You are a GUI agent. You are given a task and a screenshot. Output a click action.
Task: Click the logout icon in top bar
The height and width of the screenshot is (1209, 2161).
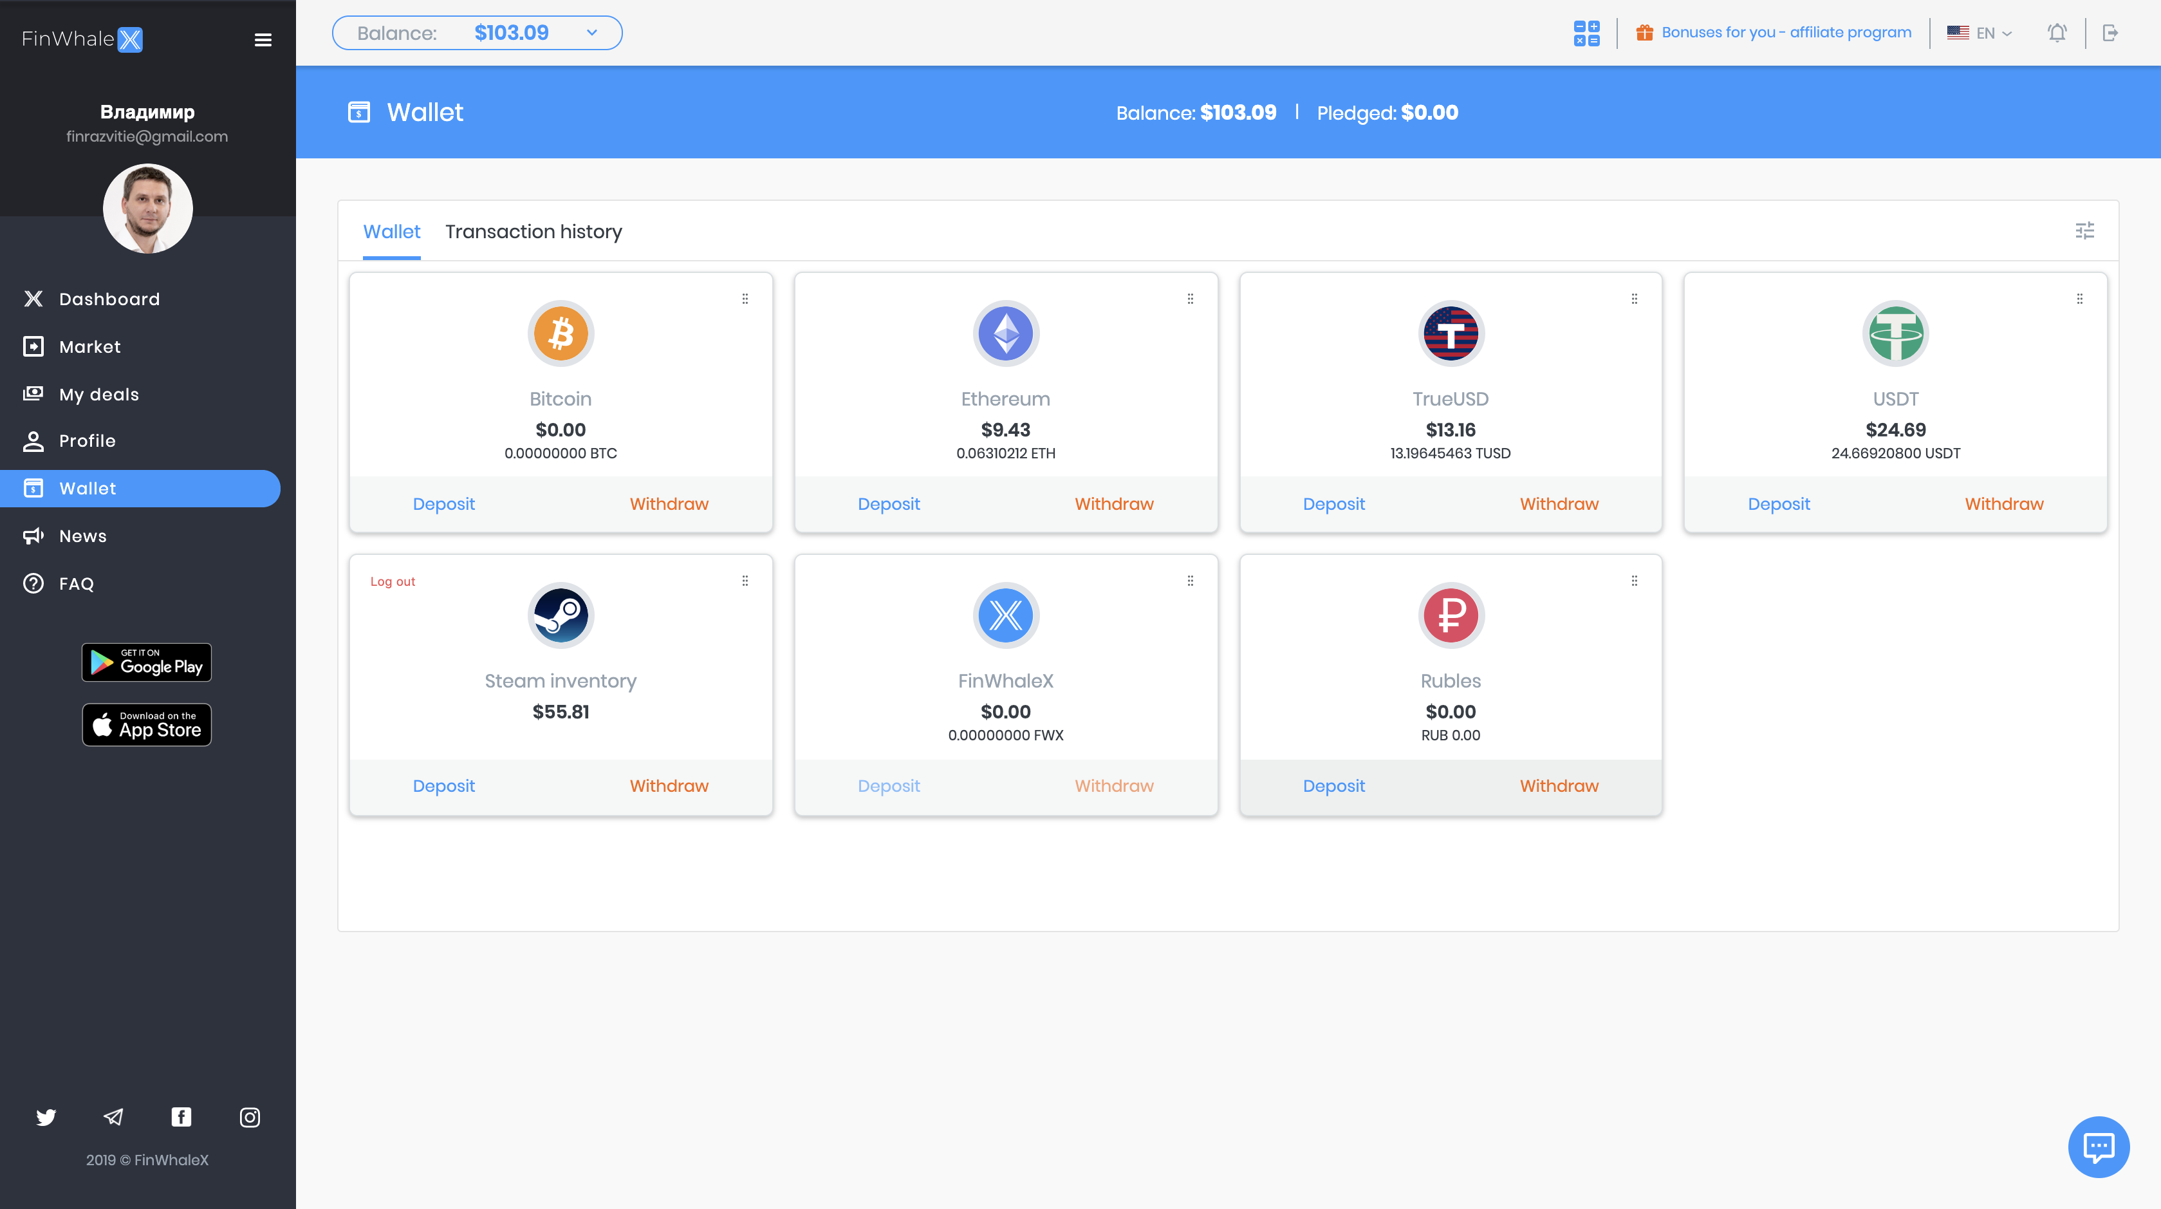point(2112,33)
